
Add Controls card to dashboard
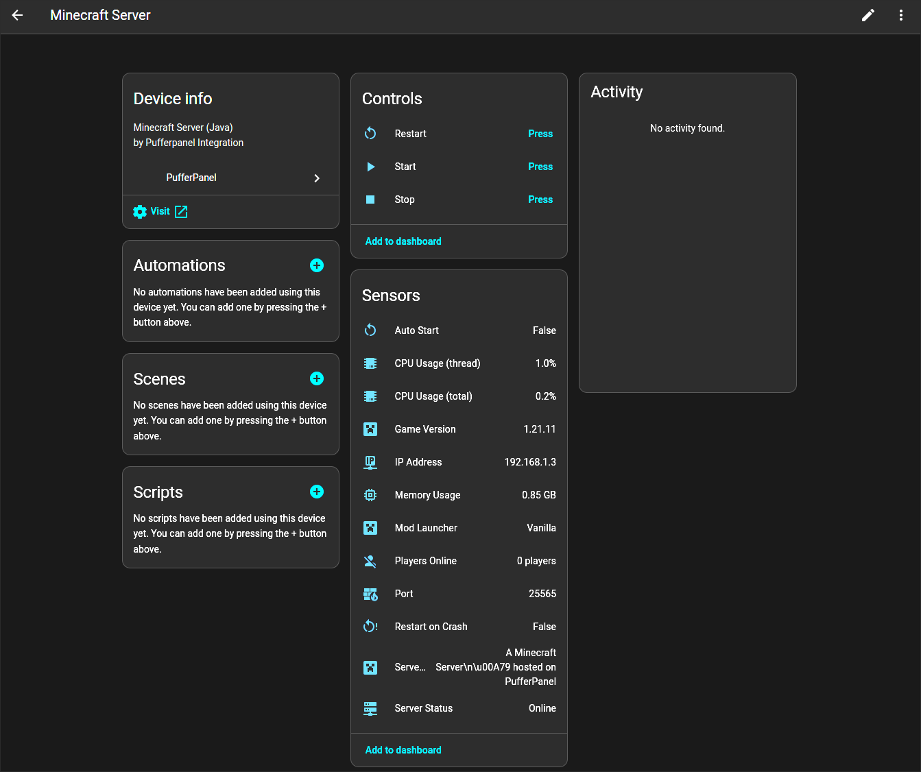(403, 241)
